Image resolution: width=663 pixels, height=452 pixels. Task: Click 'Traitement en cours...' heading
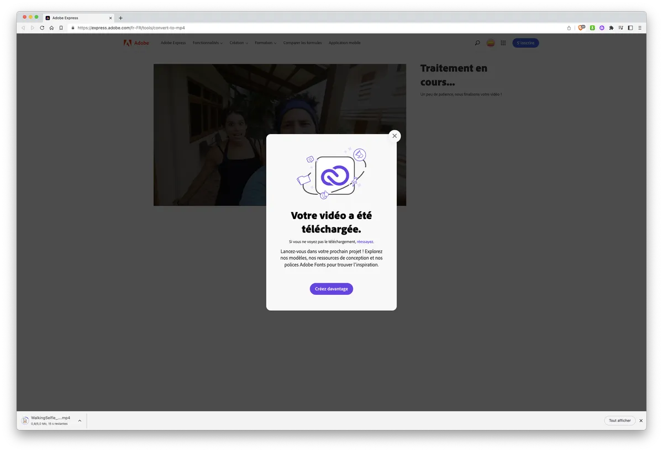(454, 75)
